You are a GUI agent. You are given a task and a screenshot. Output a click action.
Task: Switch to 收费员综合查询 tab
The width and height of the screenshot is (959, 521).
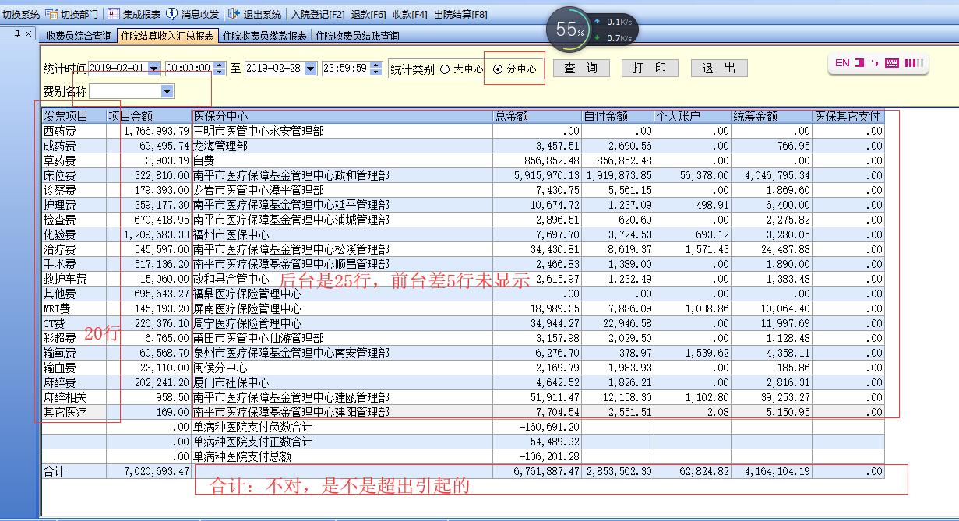[x=79, y=36]
